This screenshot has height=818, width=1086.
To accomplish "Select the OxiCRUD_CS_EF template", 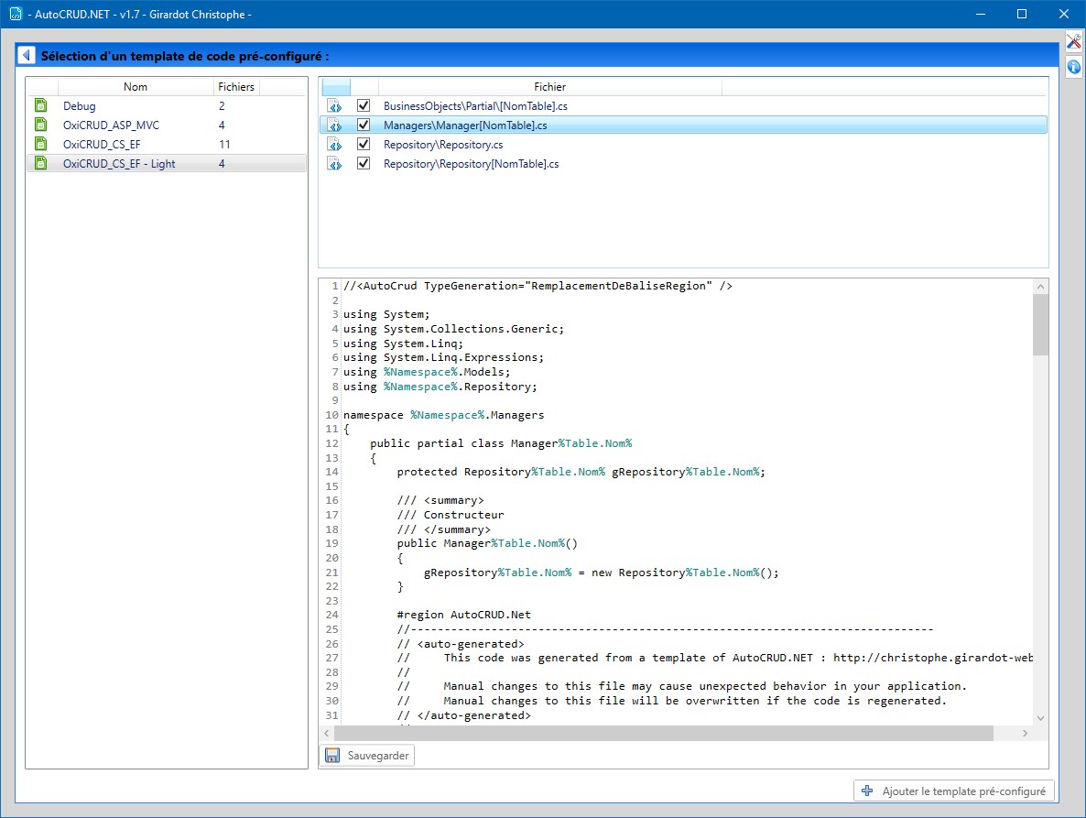I will pos(167,145).
